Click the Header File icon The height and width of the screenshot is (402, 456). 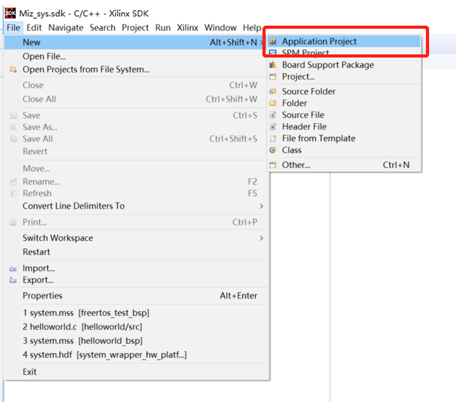pos(273,126)
